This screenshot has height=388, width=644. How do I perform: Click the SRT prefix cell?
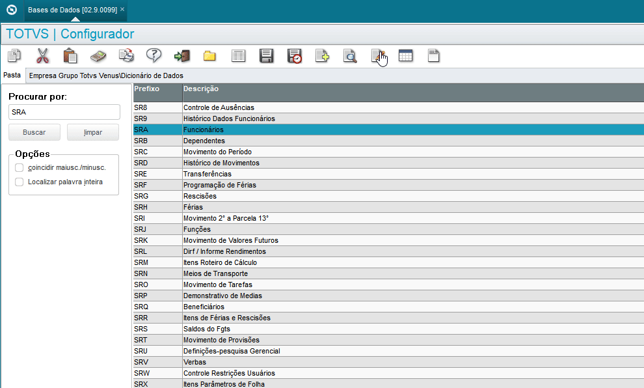pos(157,340)
